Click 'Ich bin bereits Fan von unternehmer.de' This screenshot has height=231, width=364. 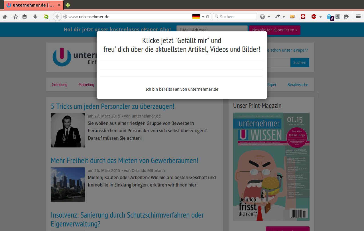coord(182,89)
